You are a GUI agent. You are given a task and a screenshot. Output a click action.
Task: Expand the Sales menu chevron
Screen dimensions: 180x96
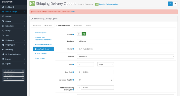(25, 35)
